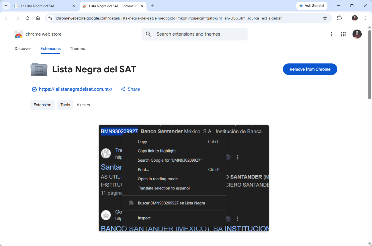The image size is (372, 246).
Task: Select the Extensions tab
Action: (50, 49)
